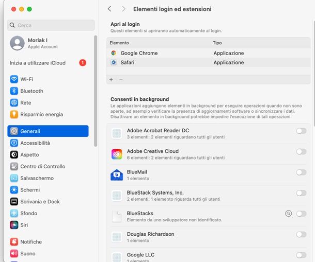
Task: Click the Cerca search field
Action: tap(51, 25)
